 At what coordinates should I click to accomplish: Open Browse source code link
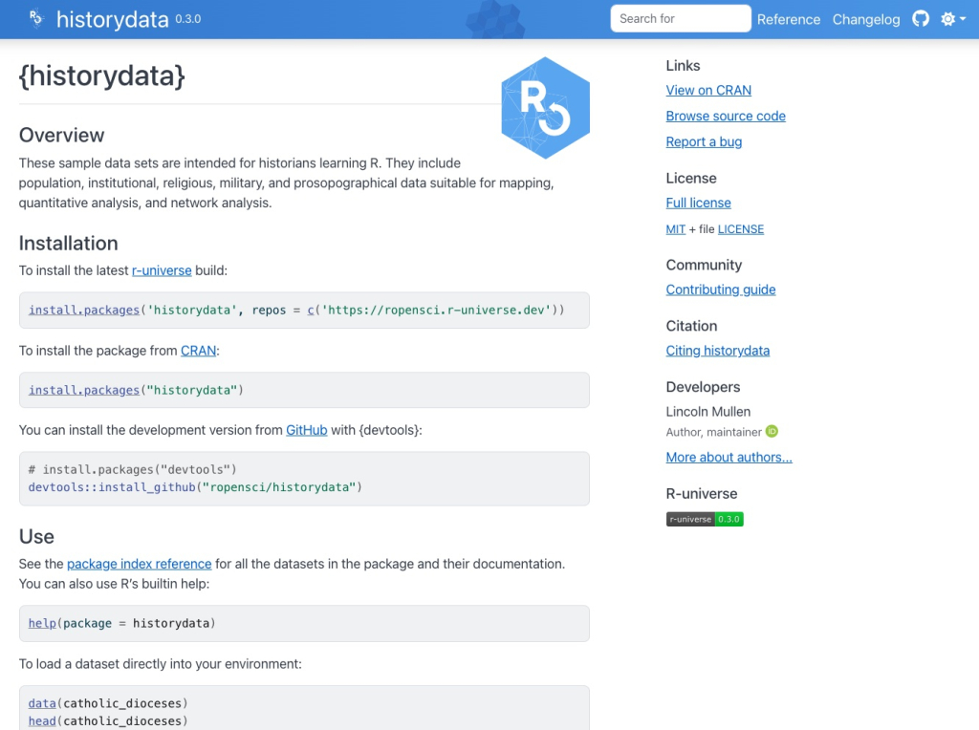point(726,116)
